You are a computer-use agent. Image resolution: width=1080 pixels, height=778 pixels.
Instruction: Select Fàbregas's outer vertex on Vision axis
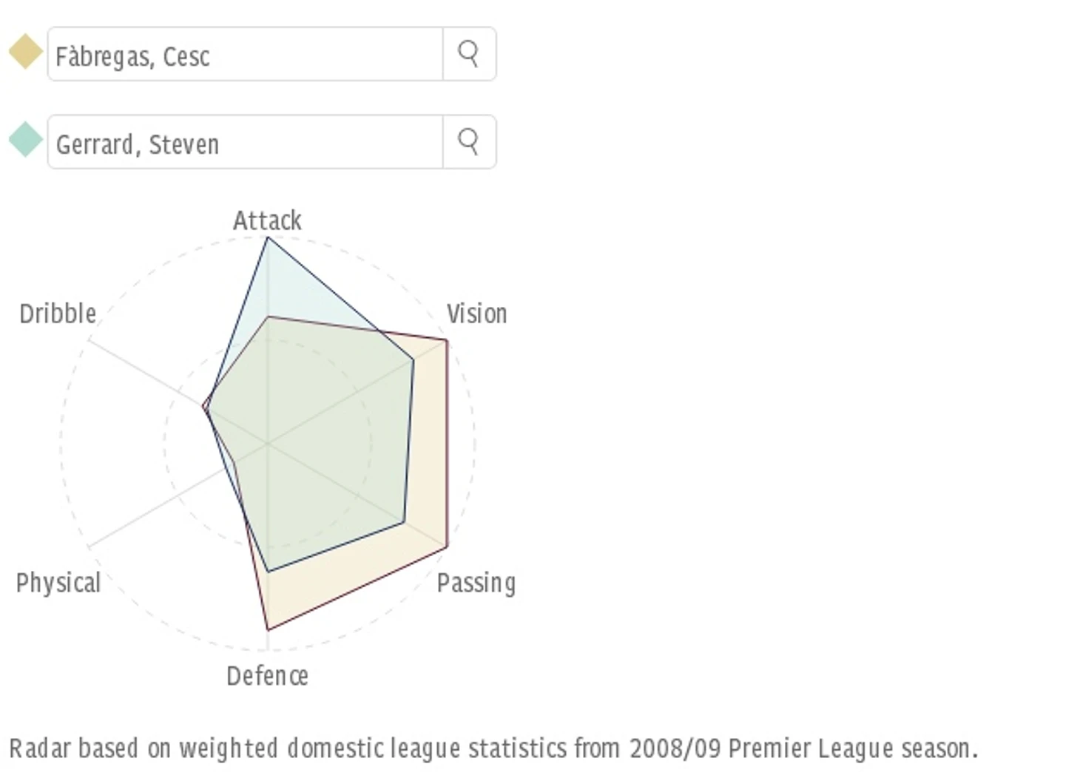(x=447, y=340)
